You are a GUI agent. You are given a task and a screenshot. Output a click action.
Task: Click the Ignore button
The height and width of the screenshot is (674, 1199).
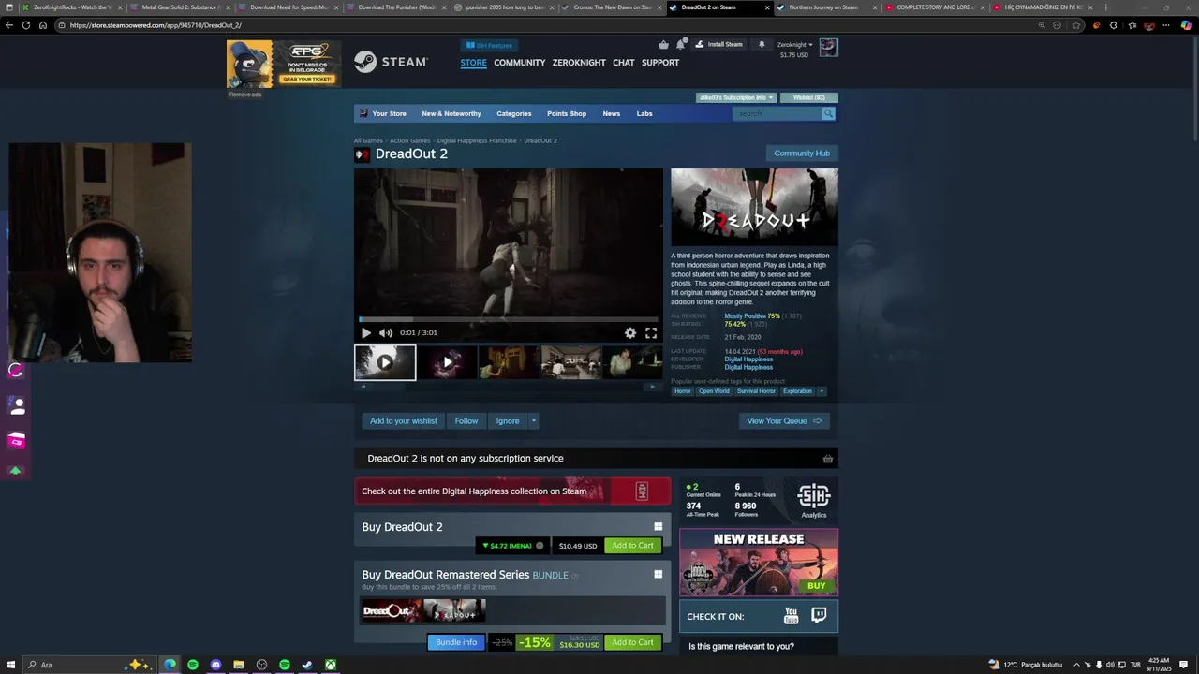[508, 421]
